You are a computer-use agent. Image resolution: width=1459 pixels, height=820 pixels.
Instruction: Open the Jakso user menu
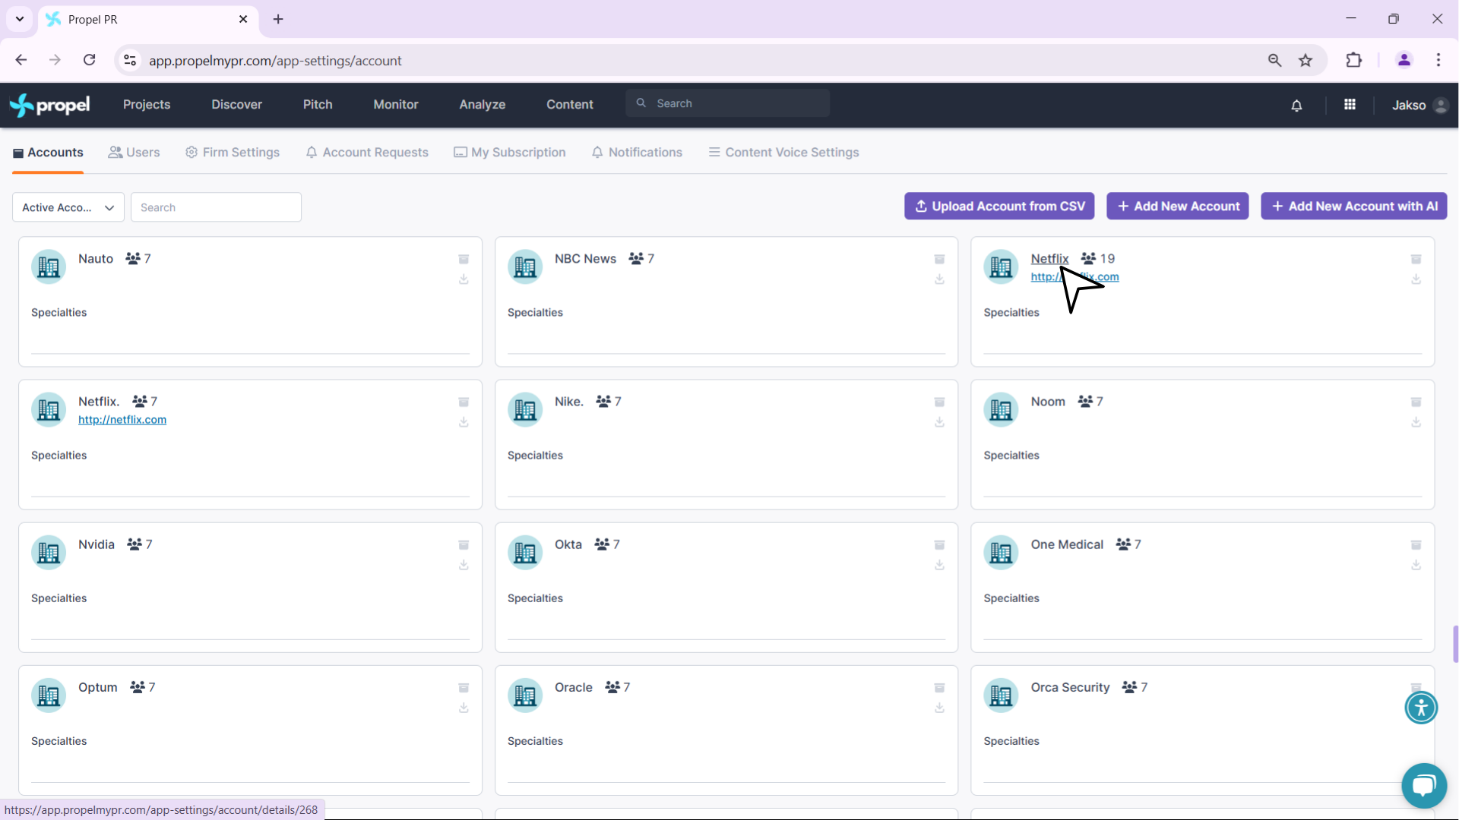tap(1419, 106)
